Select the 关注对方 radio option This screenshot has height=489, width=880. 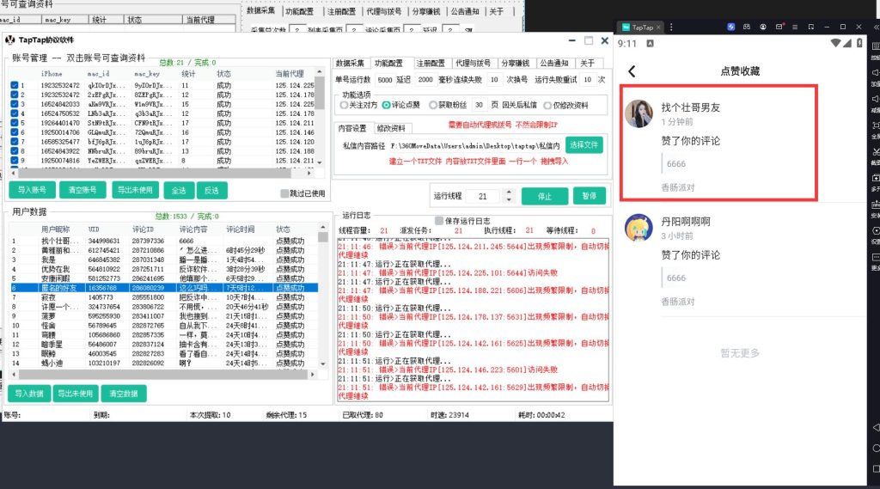click(x=344, y=105)
